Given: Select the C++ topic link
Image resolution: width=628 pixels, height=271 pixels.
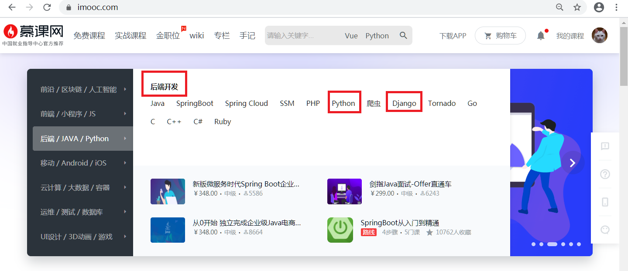Looking at the screenshot, I should tap(174, 122).
